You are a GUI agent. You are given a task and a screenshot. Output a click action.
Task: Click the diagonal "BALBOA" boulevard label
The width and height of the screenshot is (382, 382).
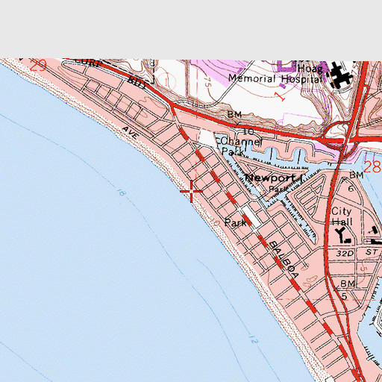coord(284,260)
